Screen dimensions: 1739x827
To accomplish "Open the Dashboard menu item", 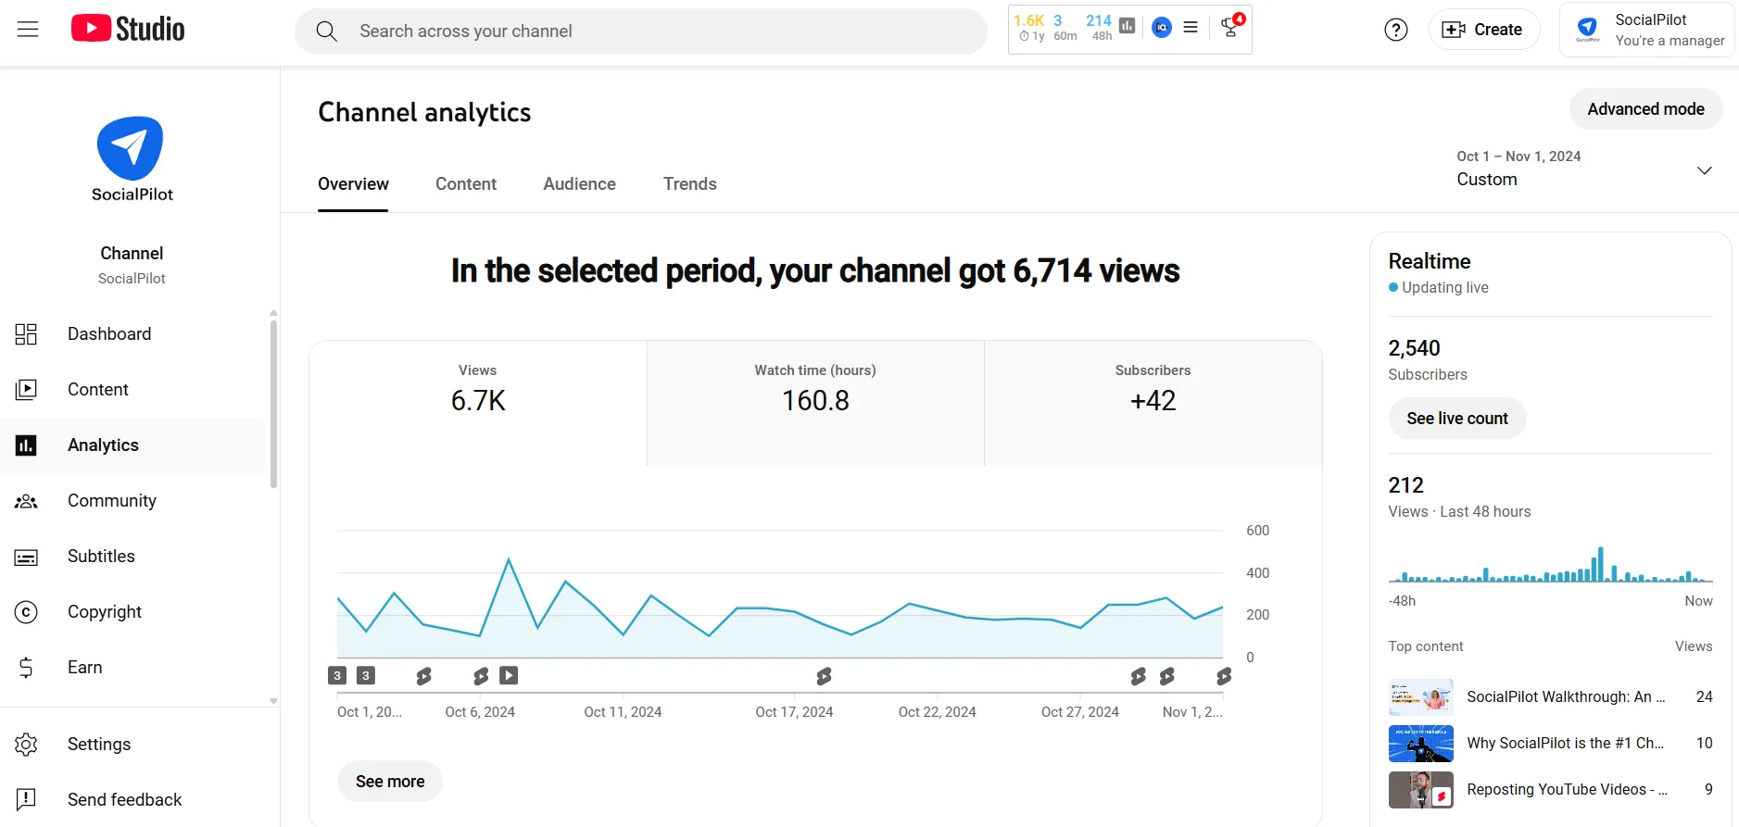I will pyautogui.click(x=133, y=334).
